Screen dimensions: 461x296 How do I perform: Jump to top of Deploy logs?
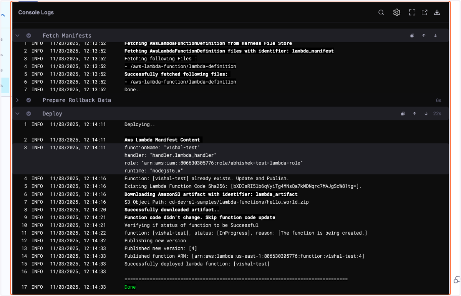coord(415,113)
